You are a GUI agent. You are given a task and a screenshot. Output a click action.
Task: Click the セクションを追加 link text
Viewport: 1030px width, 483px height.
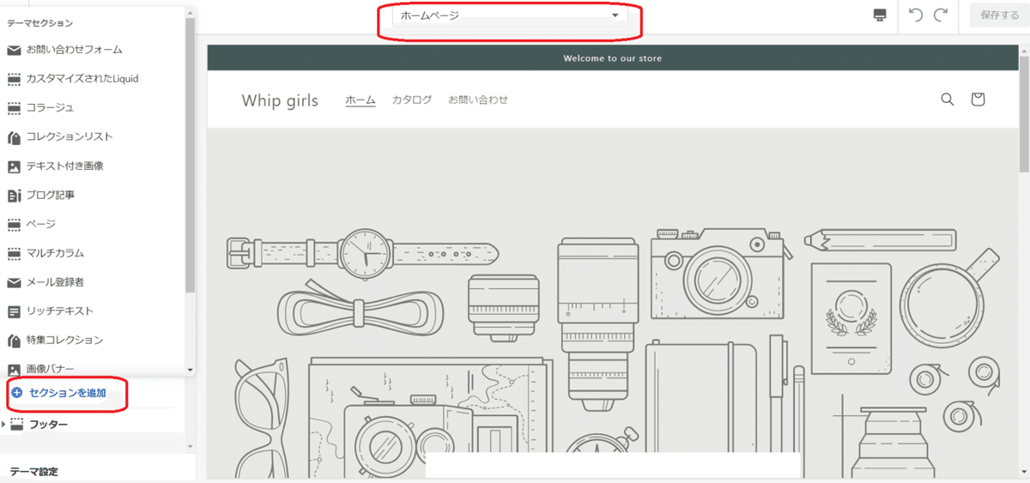(67, 393)
